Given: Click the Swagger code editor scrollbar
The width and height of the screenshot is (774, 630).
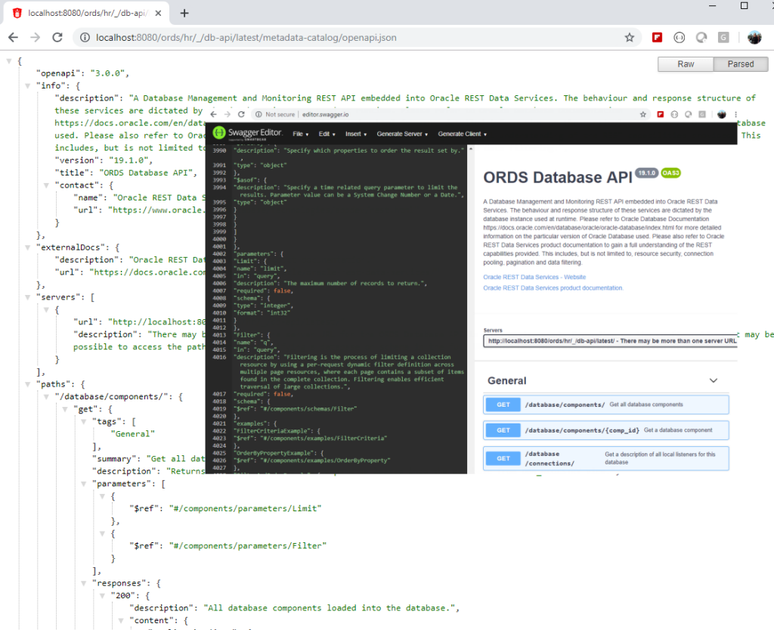Looking at the screenshot, I should point(470,309).
